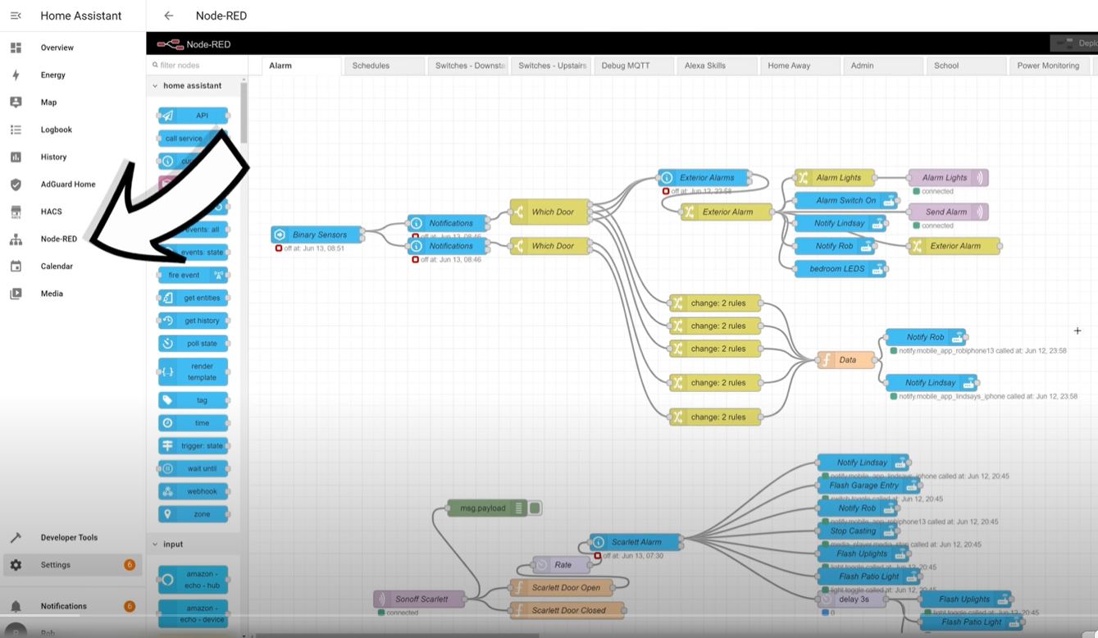1098x638 pixels.
Task: Click the Deploy button
Action: coord(1075,43)
